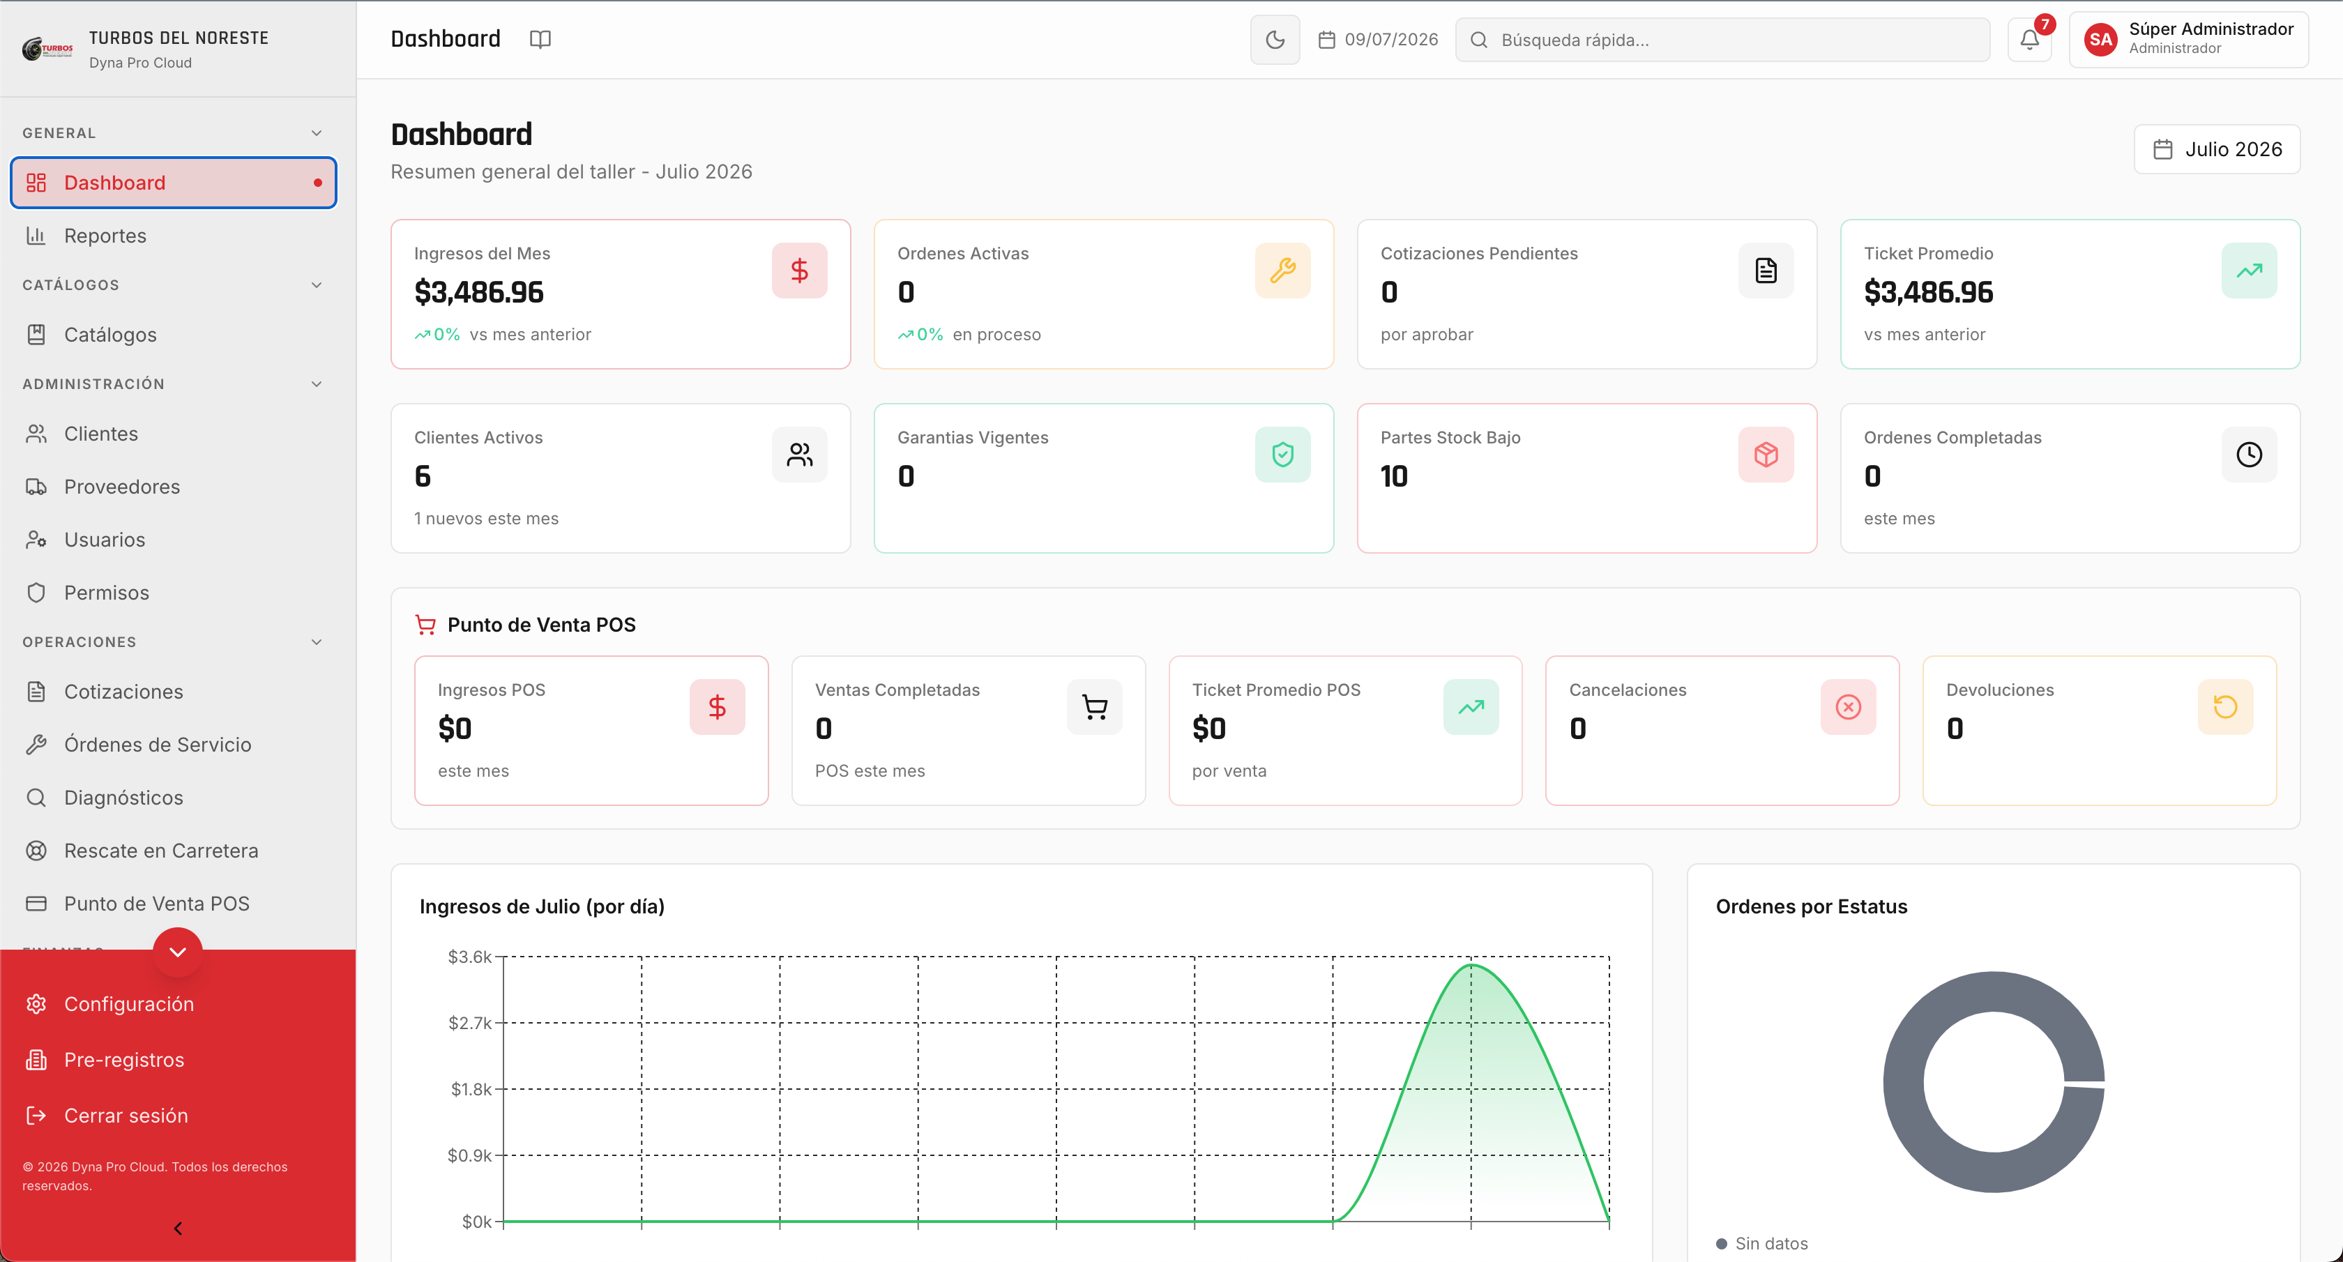The width and height of the screenshot is (2343, 1262).
Task: Open Usuarios in the sidebar
Action: [174, 539]
